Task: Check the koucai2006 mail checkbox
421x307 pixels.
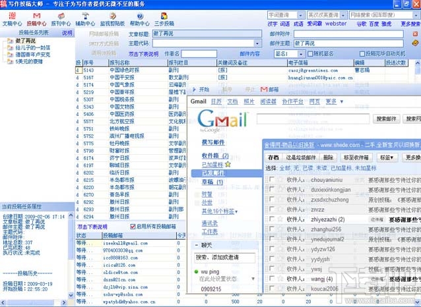Action: click(272, 289)
